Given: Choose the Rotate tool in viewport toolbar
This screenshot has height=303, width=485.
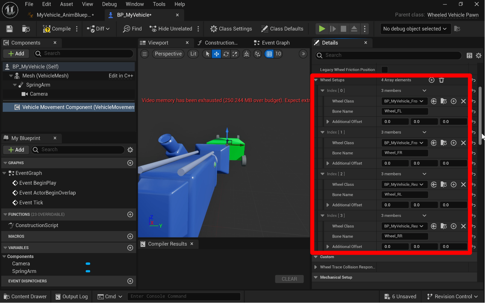Looking at the screenshot, I should point(226,54).
